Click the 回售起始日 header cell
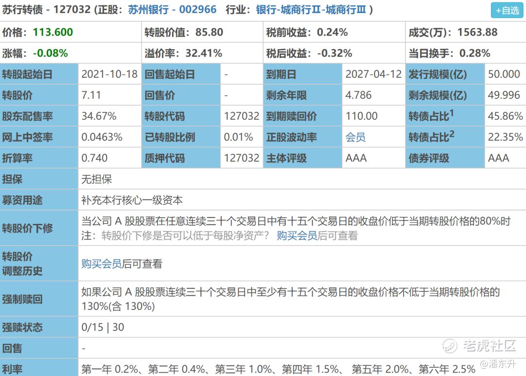This screenshot has height=376, width=526. [181, 74]
